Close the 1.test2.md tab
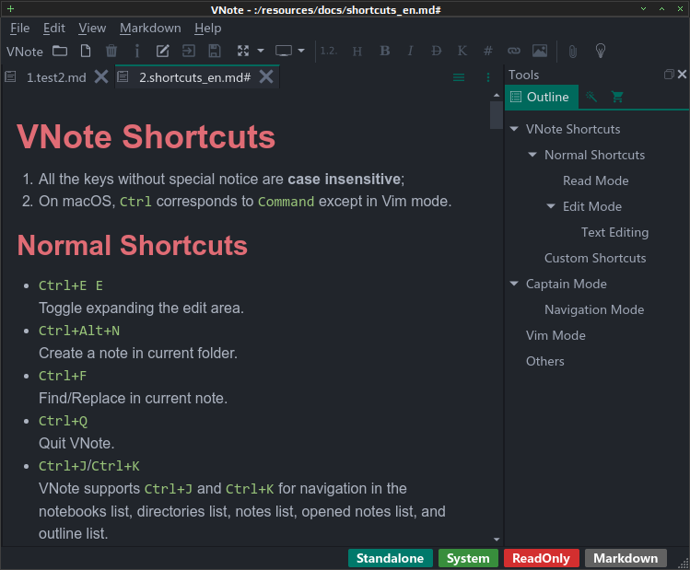690x570 pixels. pos(101,77)
